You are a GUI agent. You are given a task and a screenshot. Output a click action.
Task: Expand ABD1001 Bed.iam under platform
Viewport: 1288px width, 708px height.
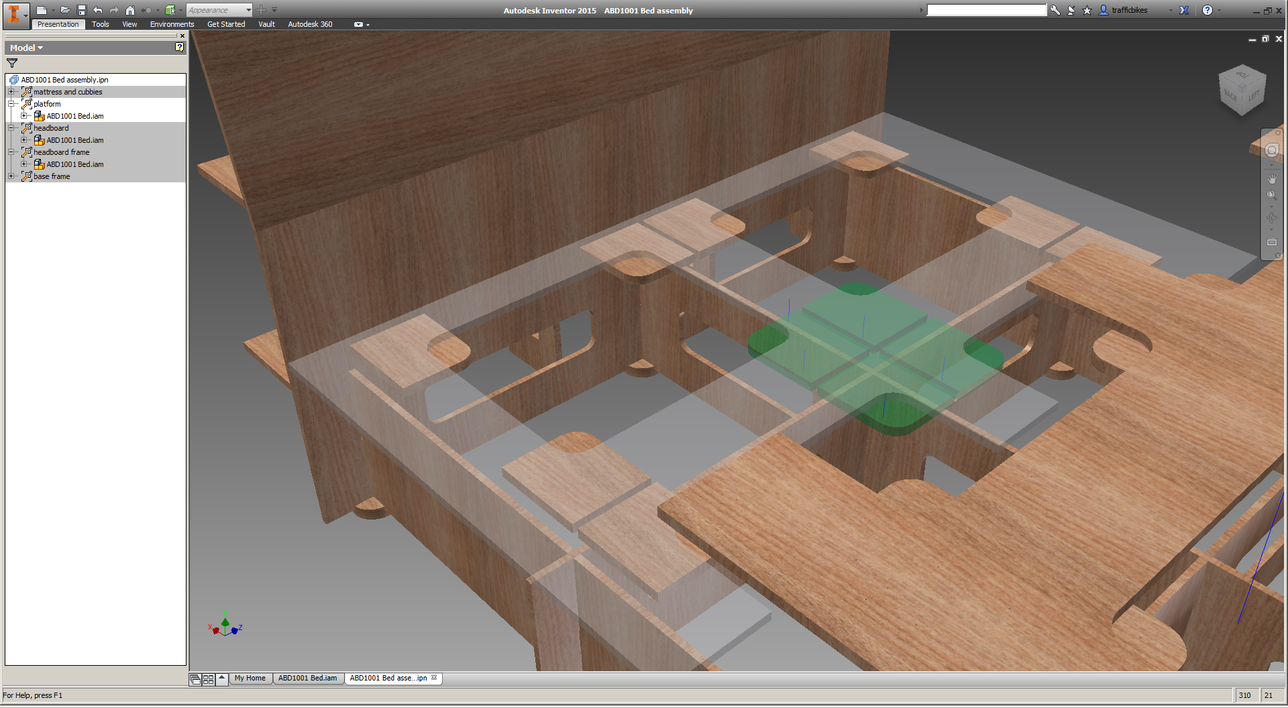[24, 116]
